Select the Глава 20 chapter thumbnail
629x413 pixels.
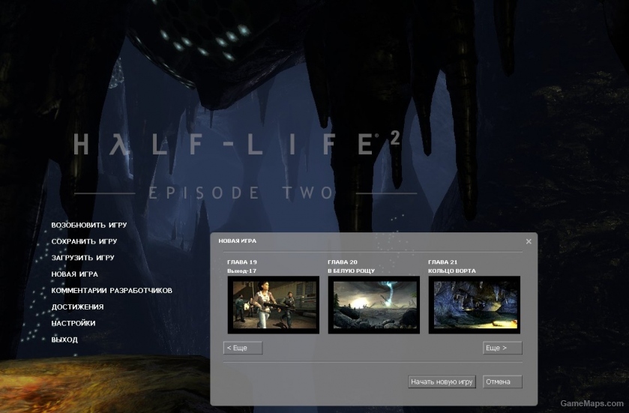[374, 305]
